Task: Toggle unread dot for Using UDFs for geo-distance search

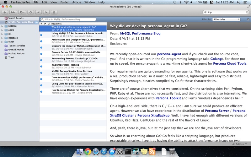Action: 41,85
